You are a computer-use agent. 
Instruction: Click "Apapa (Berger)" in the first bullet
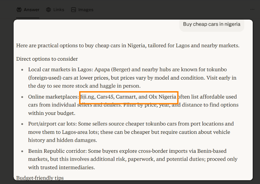coord(112,70)
